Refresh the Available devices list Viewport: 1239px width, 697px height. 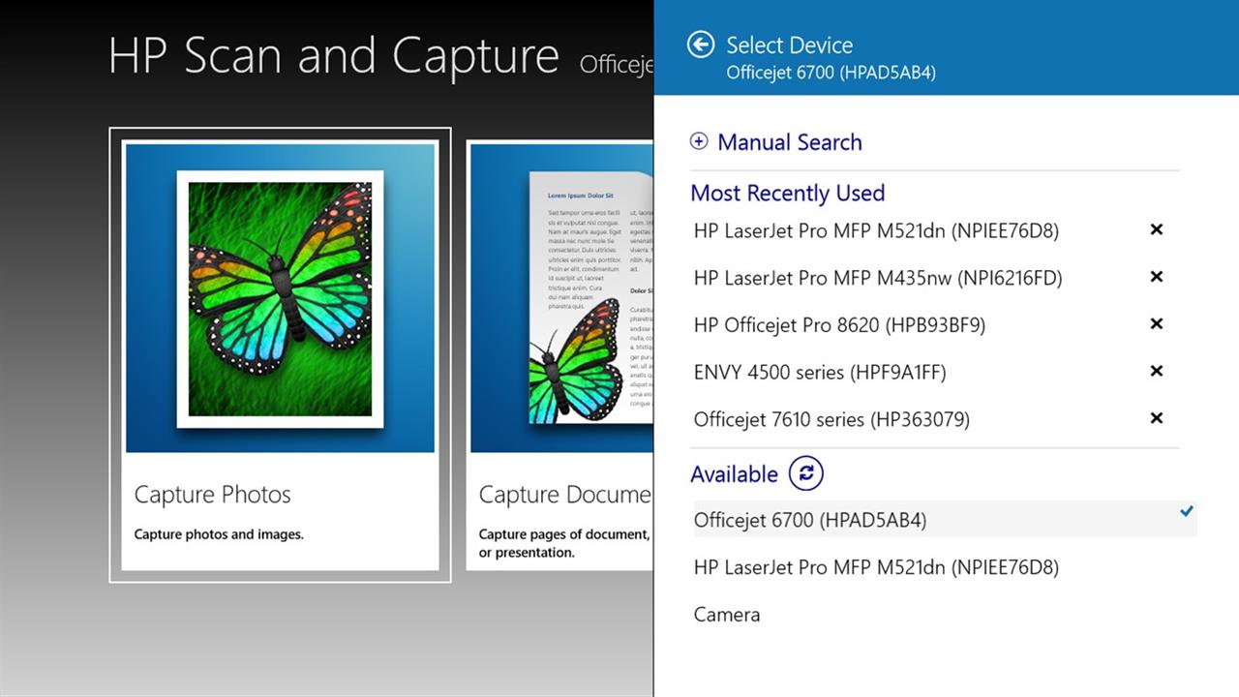coord(805,473)
